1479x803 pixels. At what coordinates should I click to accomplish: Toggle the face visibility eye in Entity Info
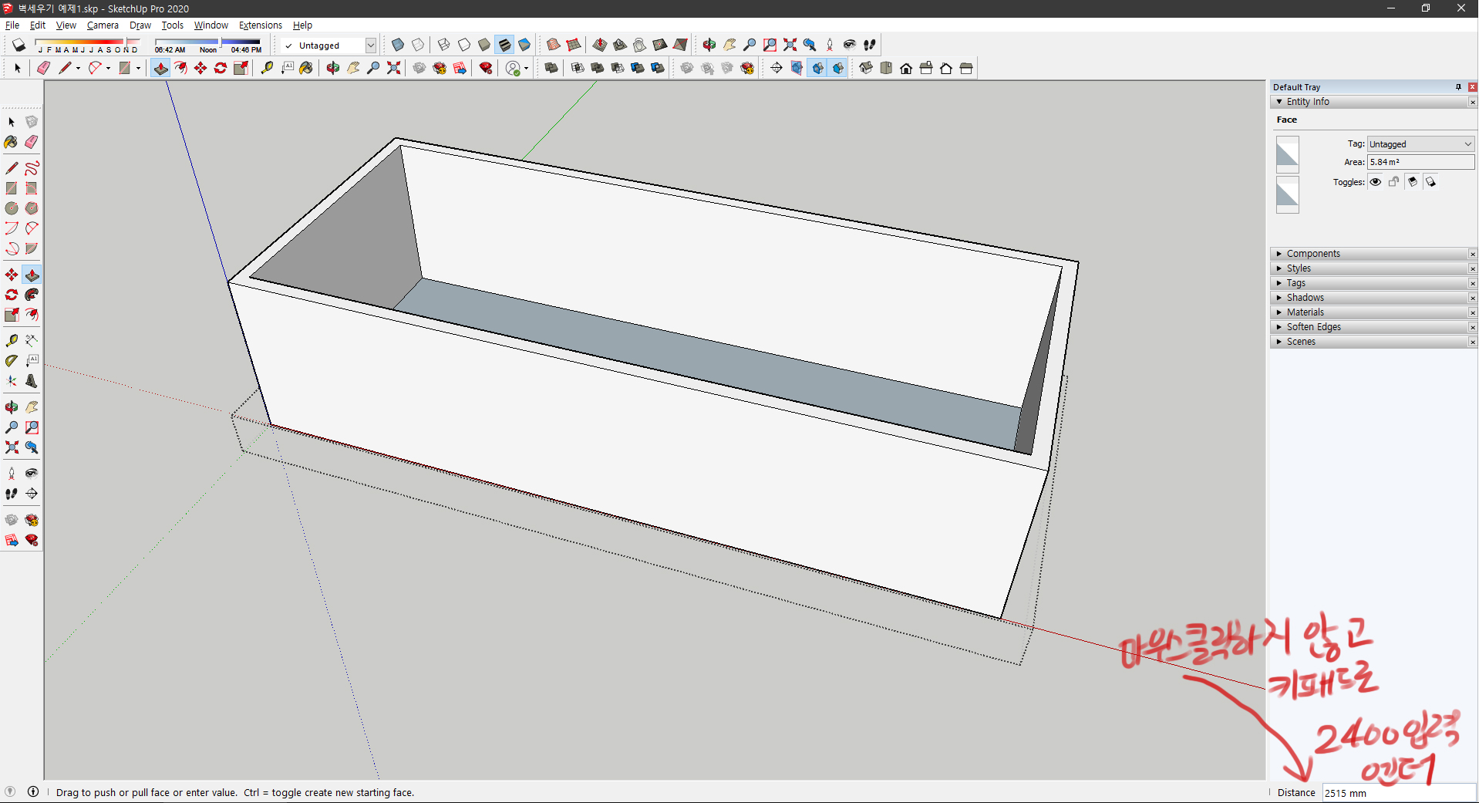[1376, 182]
